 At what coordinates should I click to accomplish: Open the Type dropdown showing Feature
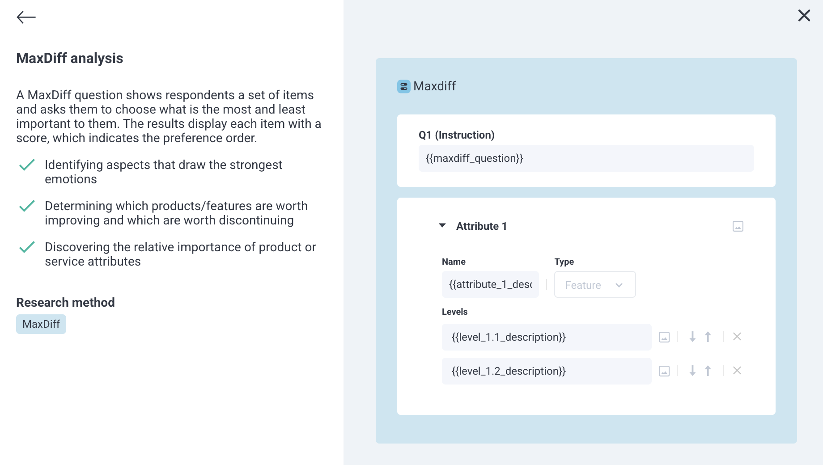(595, 284)
